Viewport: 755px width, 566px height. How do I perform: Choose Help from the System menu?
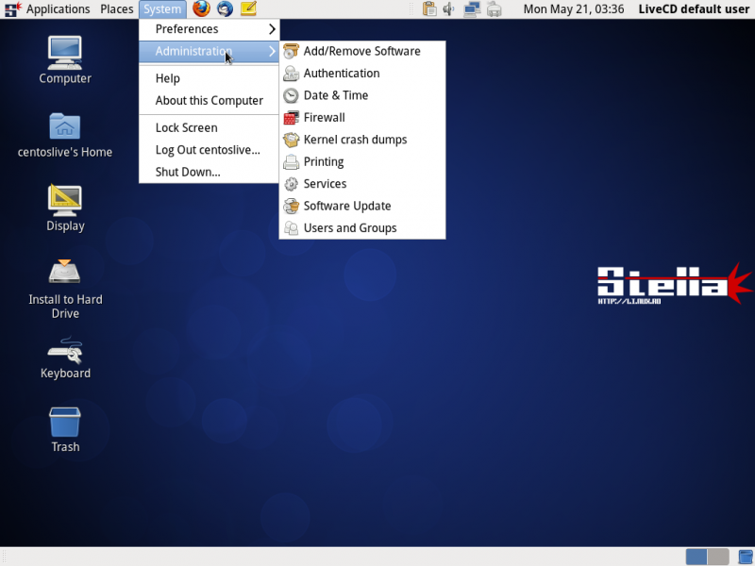click(209, 78)
